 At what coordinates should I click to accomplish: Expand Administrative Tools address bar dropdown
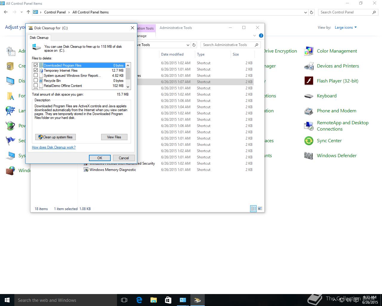click(x=188, y=45)
